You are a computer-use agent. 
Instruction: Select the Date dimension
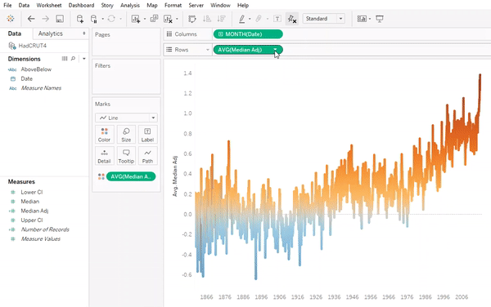tap(27, 78)
